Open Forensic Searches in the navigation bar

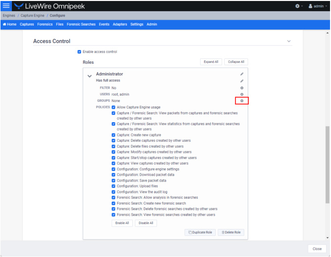[x=81, y=25]
